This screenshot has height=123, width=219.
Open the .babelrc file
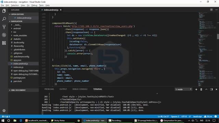17,39
